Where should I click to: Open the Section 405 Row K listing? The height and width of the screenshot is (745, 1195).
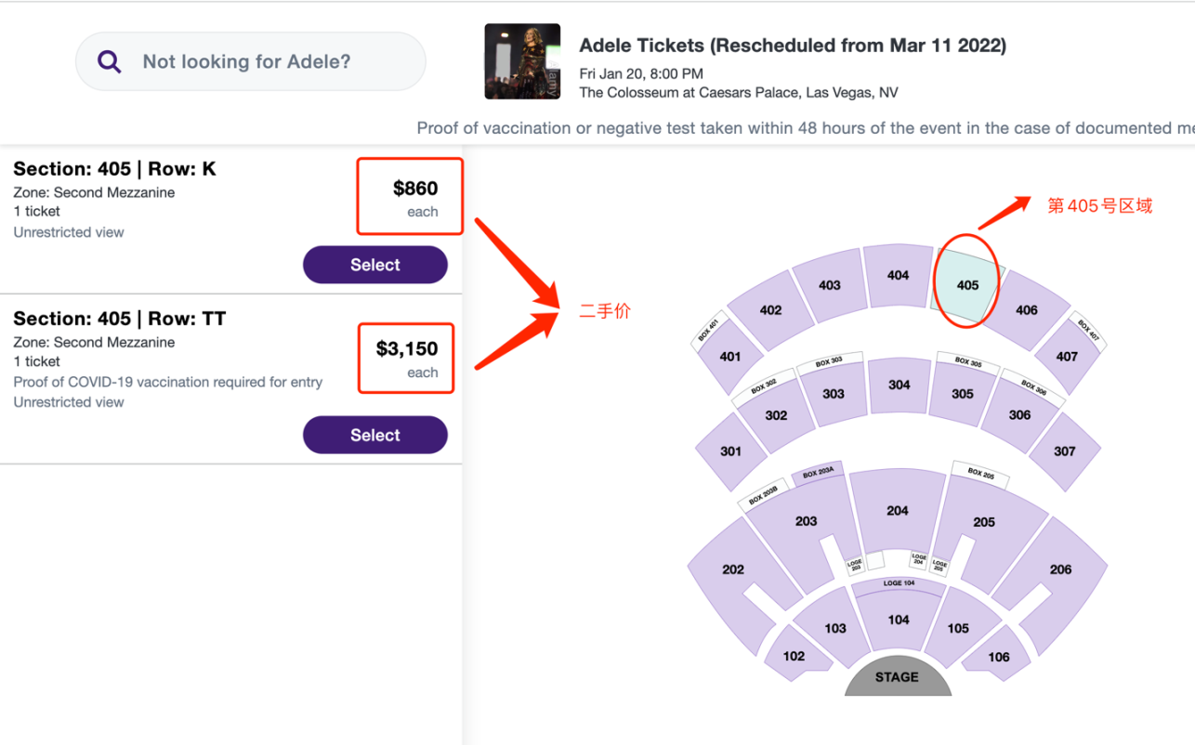pyautogui.click(x=114, y=169)
